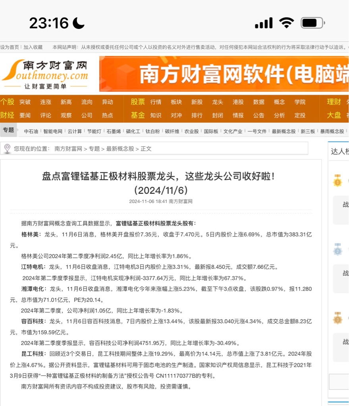The height and width of the screenshot is (406, 349).
Task: Open the 最新概念股 topic link in topic bar
Action: pos(283,132)
